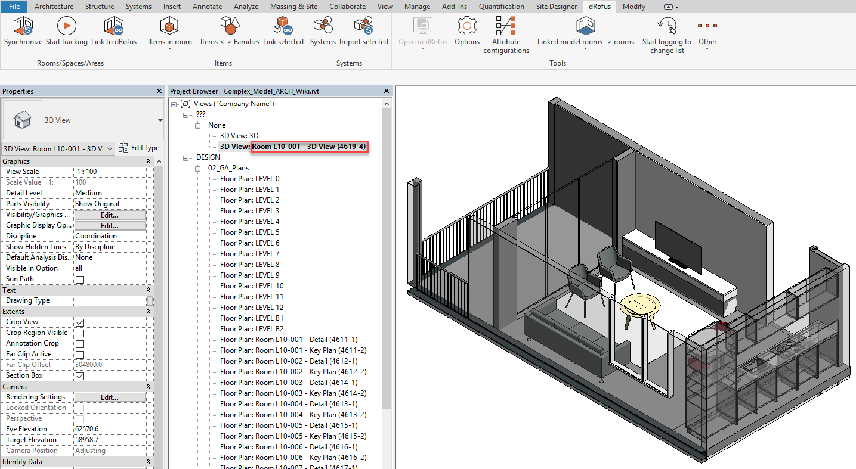Open the Site Designer tab
856x469 pixels.
click(x=556, y=7)
